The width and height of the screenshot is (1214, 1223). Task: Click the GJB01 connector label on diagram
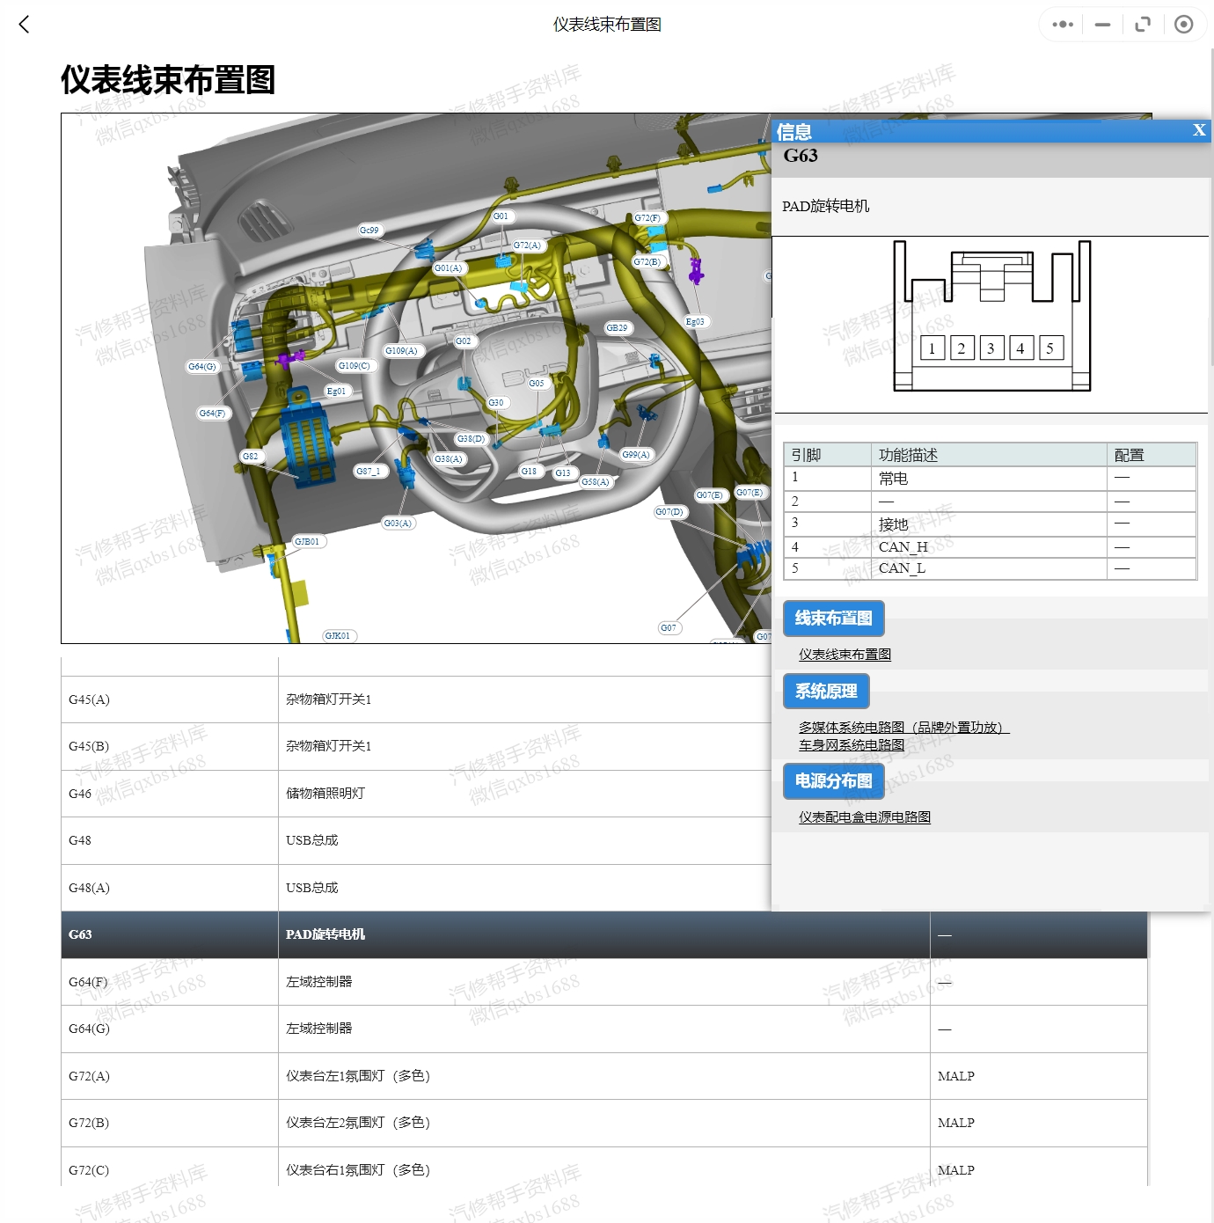click(307, 542)
